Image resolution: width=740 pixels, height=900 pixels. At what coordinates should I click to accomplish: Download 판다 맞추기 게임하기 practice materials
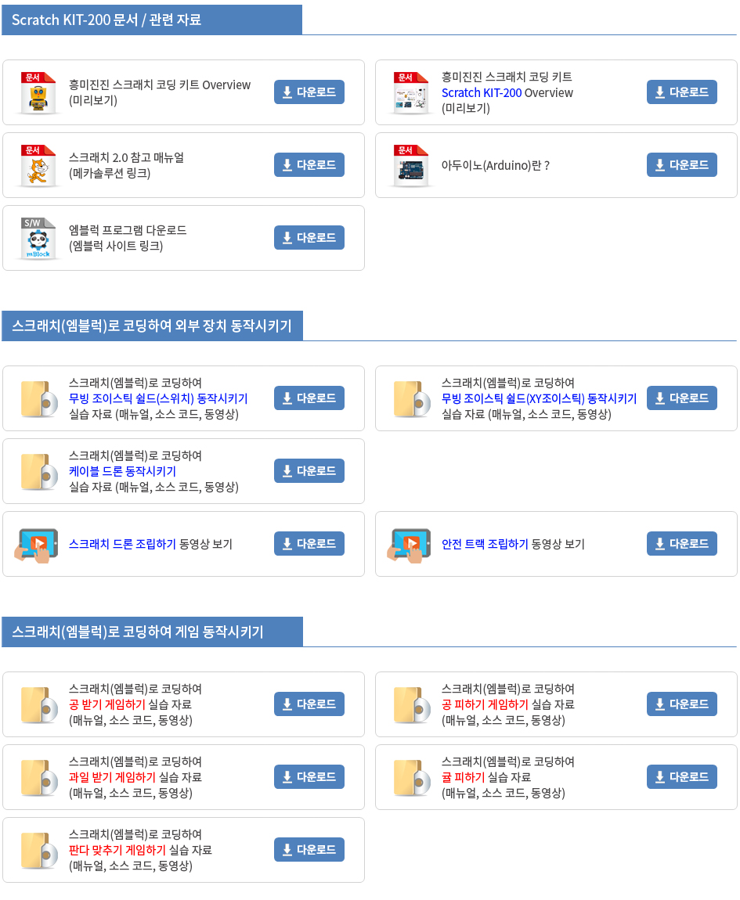pyautogui.click(x=309, y=849)
